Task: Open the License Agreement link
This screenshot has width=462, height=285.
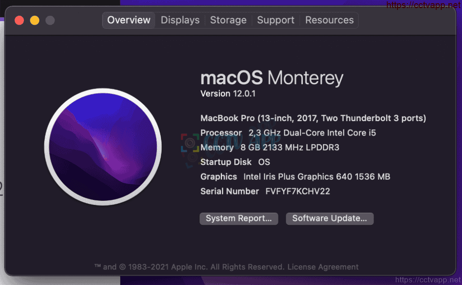Action: tap(323, 267)
